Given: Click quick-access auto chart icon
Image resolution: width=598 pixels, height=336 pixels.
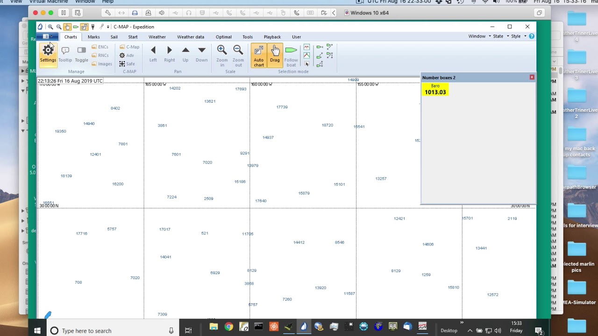Looking at the screenshot, I should [x=84, y=27].
